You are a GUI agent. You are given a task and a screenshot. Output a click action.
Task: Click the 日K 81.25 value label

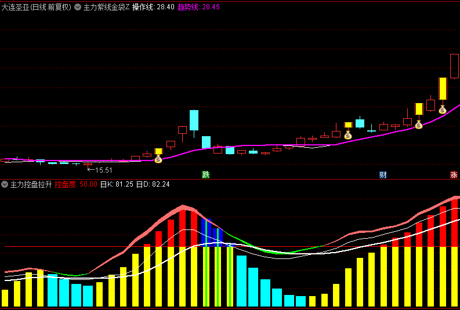click(117, 184)
